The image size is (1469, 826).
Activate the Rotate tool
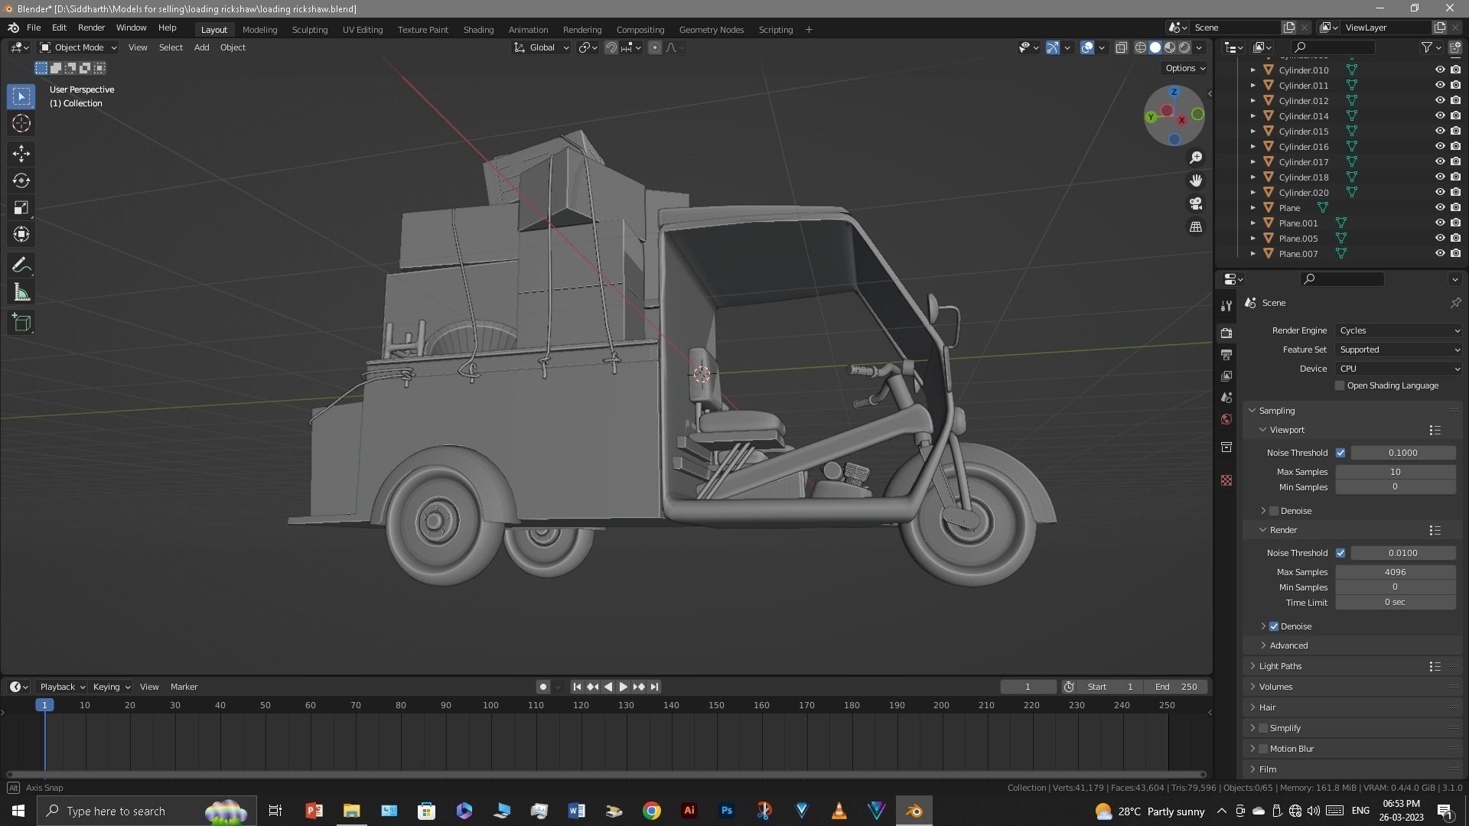pyautogui.click(x=21, y=180)
